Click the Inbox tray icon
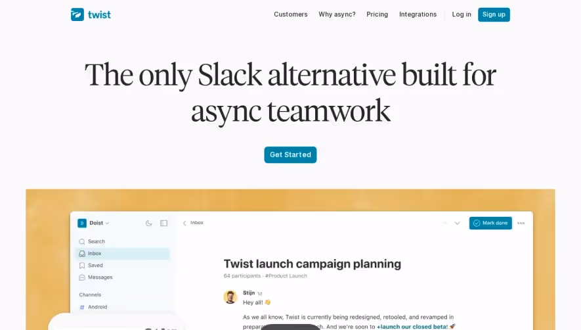The image size is (581, 330). click(82, 254)
